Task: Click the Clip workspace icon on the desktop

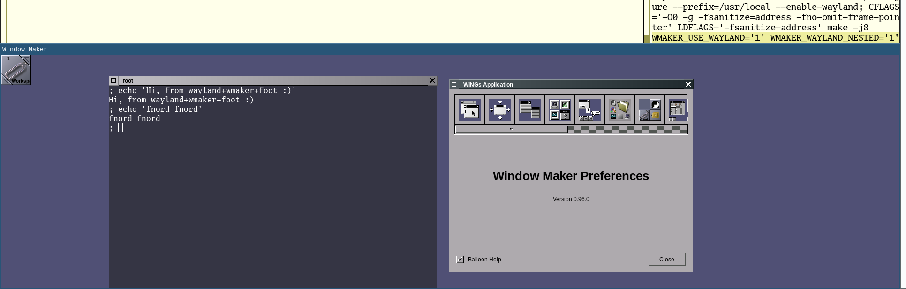Action: [x=16, y=70]
